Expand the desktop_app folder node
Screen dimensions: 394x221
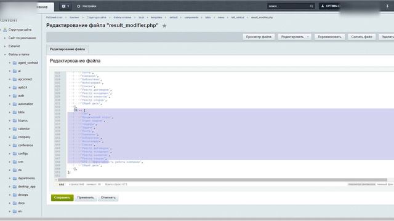click(x=10, y=187)
